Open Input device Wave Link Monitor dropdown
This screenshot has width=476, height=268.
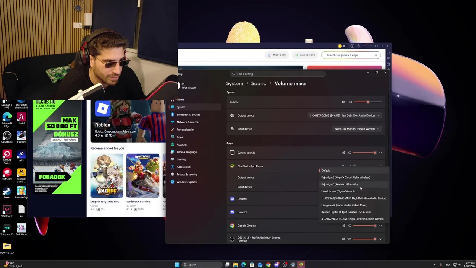pyautogui.click(x=357, y=129)
